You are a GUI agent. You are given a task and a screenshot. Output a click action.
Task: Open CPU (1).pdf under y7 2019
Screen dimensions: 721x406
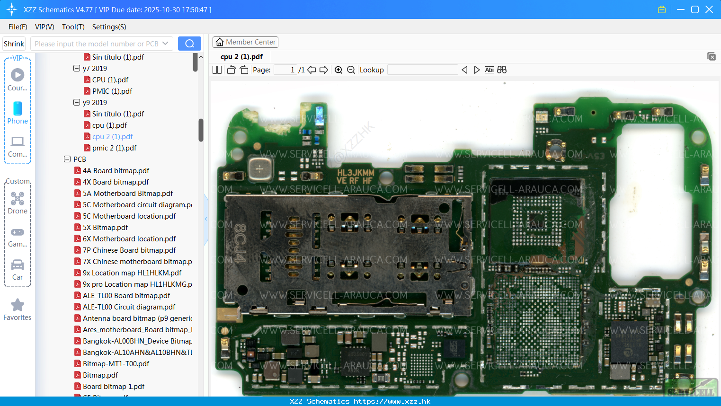(x=106, y=79)
